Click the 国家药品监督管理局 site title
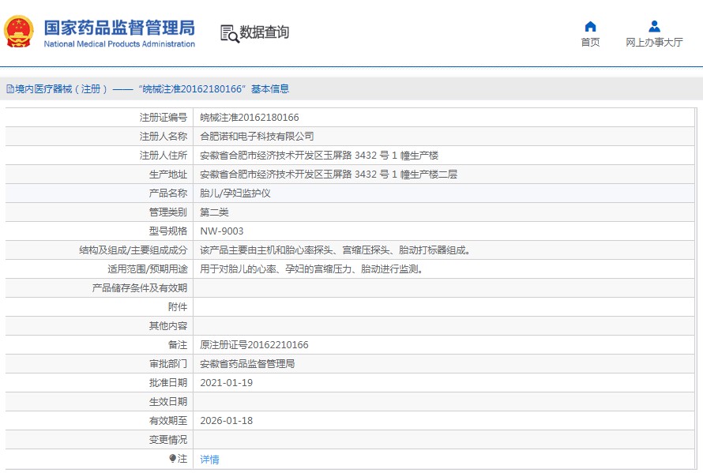703x473 pixels. [x=118, y=28]
